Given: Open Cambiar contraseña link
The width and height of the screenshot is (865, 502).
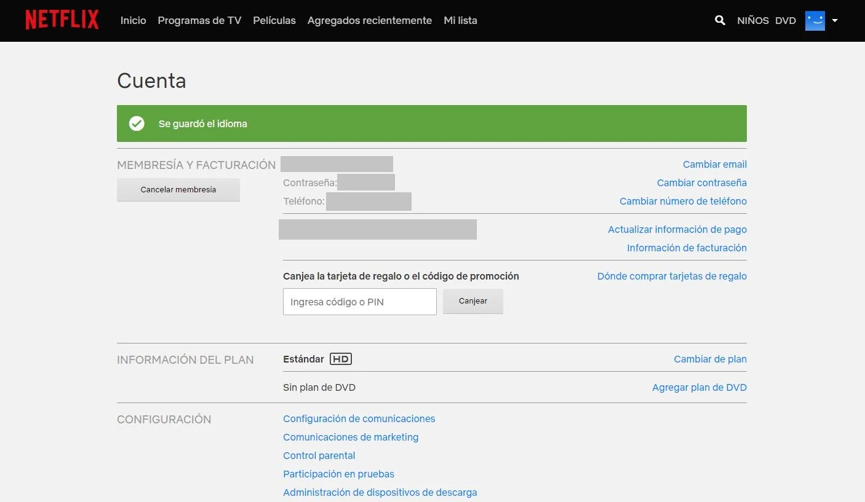Looking at the screenshot, I should [x=702, y=182].
